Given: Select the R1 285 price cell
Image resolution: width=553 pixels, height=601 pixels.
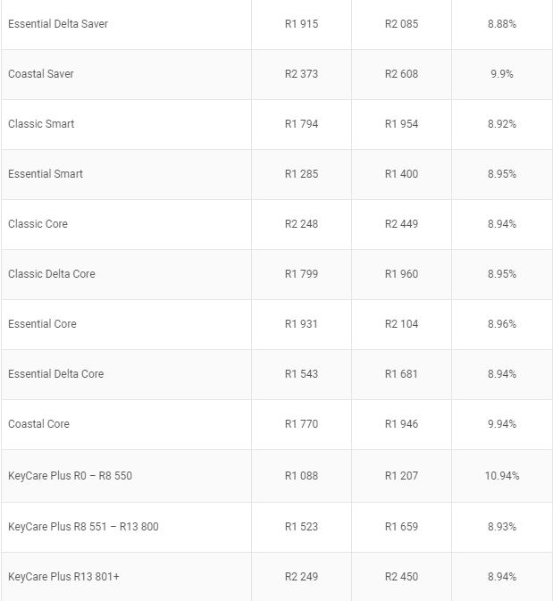Looking at the screenshot, I should tap(301, 174).
